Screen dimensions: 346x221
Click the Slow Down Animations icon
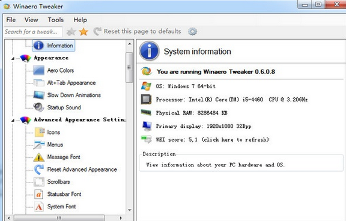(x=39, y=95)
